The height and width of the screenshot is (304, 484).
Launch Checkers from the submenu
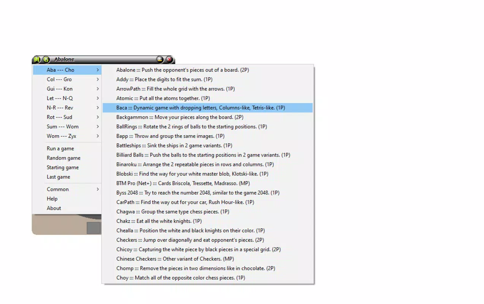pos(208,240)
